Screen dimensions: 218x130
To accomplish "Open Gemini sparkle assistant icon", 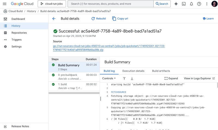I will click(176, 4).
